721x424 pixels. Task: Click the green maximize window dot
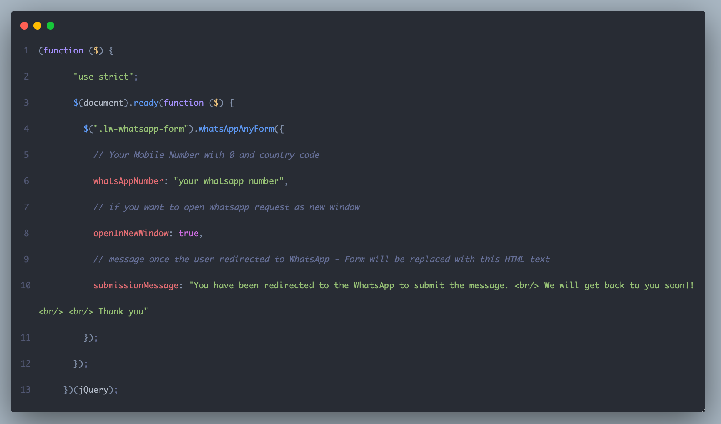pyautogui.click(x=50, y=26)
